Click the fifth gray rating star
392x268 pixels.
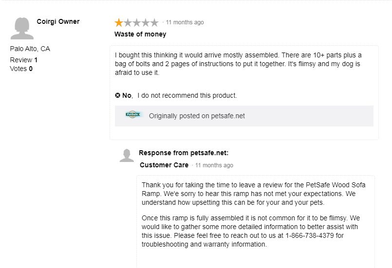(x=154, y=22)
